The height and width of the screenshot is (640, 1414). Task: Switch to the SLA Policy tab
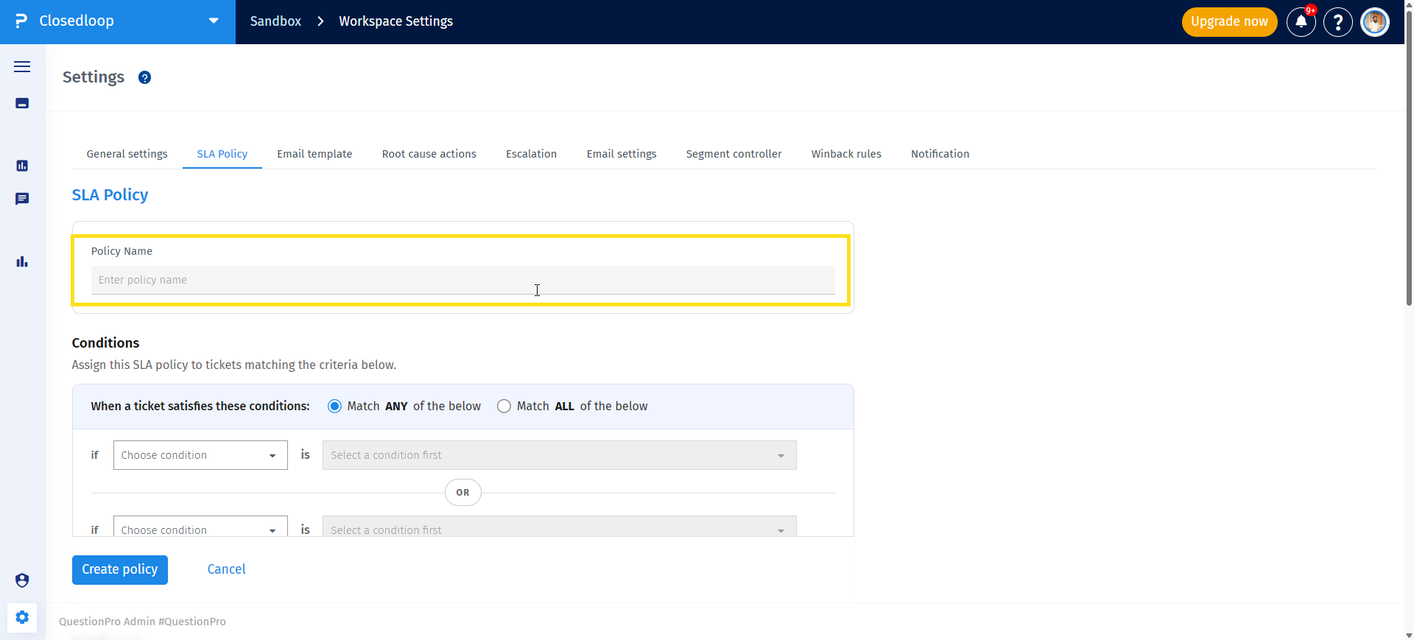(222, 154)
